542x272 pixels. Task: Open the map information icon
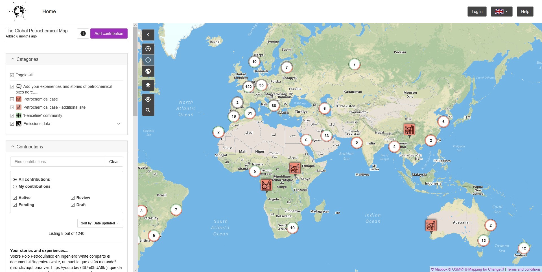tap(83, 34)
